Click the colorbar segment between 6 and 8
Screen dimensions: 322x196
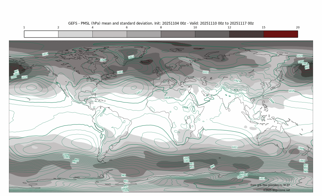(144, 34)
